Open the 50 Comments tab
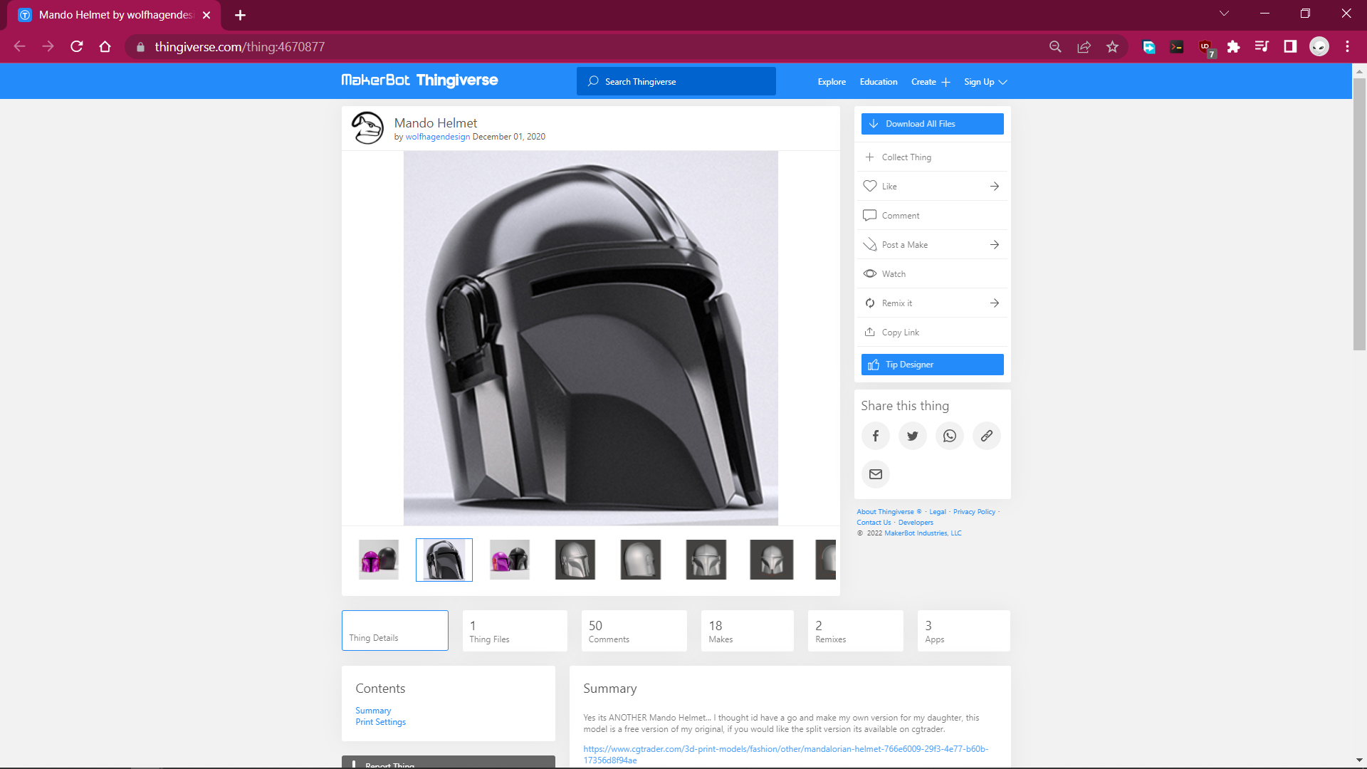Viewport: 1367px width, 769px height. (634, 631)
